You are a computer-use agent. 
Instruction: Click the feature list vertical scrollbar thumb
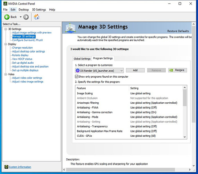tap(184, 98)
